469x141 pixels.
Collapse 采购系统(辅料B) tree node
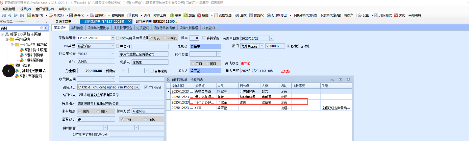tap(12, 45)
